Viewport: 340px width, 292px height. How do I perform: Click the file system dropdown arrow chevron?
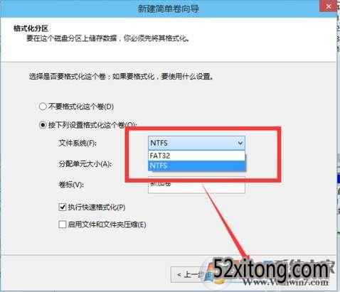pyautogui.click(x=240, y=143)
